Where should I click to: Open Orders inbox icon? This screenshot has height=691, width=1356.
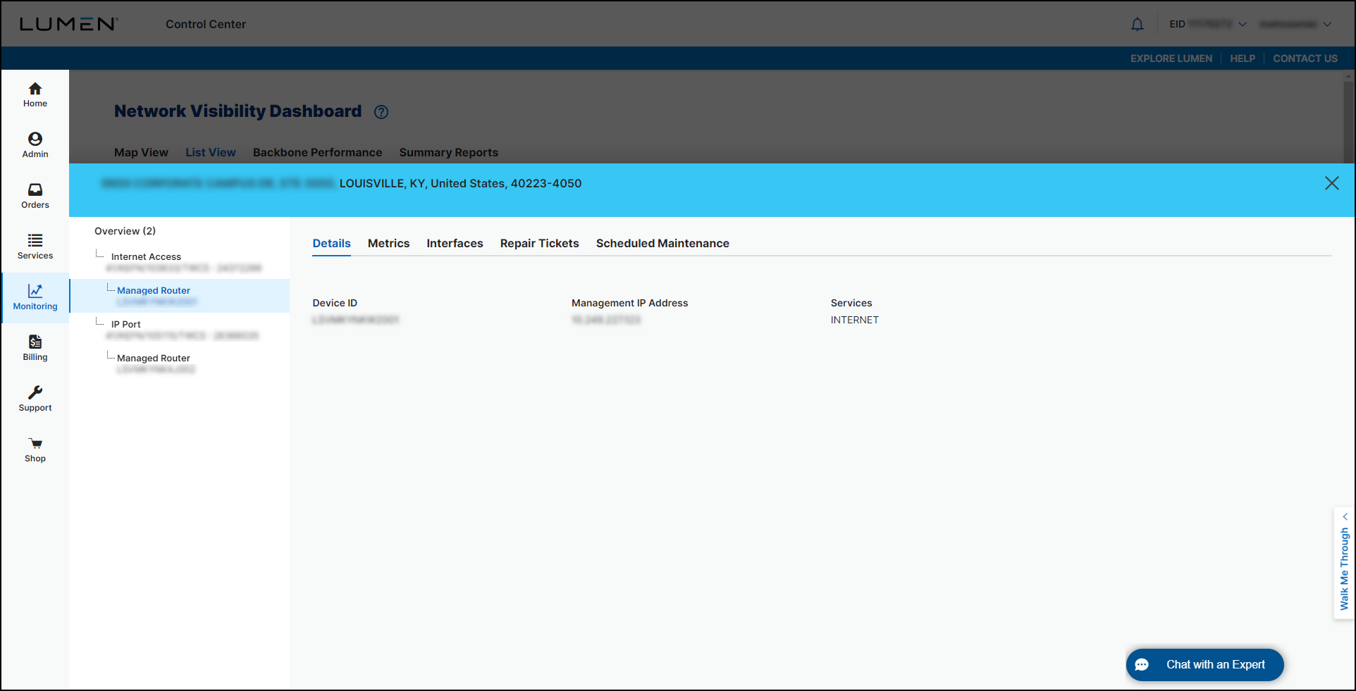pos(35,189)
